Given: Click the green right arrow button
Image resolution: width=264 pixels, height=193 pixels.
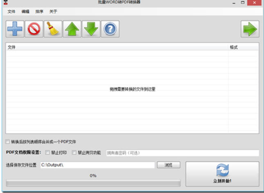Looking at the screenshot, I should click(x=250, y=29).
